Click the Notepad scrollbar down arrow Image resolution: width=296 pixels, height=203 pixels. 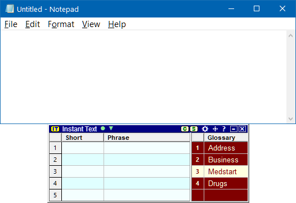click(291, 119)
